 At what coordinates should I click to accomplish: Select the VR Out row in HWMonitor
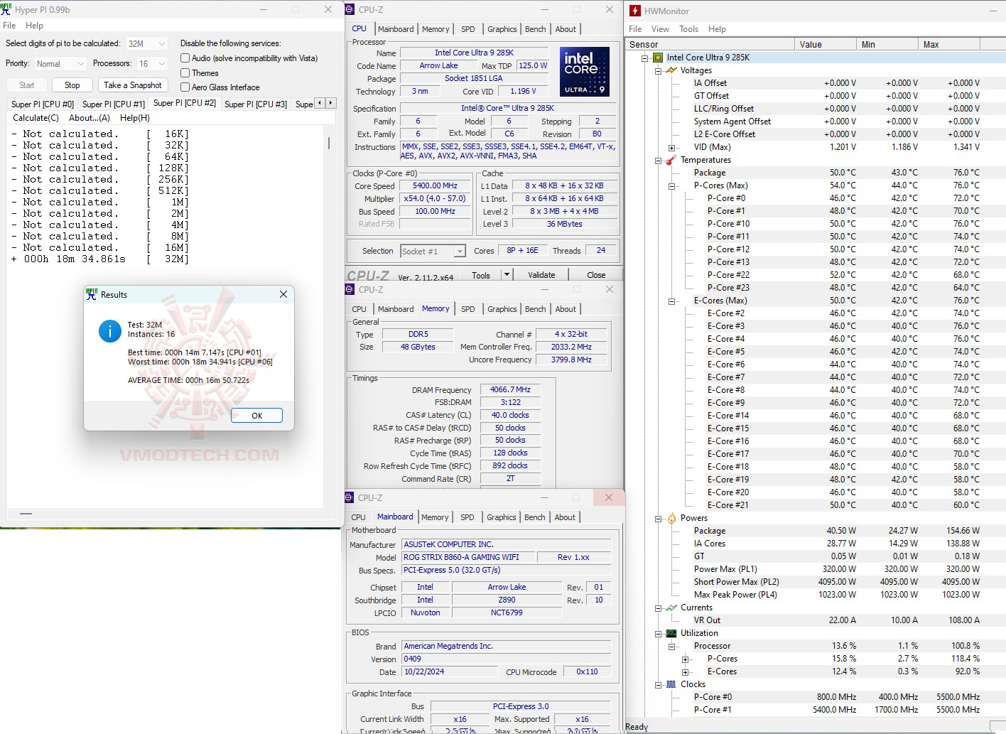click(815, 620)
